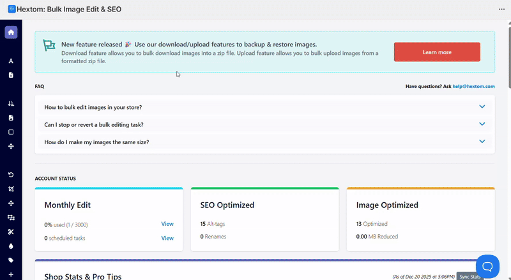
Task: View monthly edit usage details
Action: [167, 224]
